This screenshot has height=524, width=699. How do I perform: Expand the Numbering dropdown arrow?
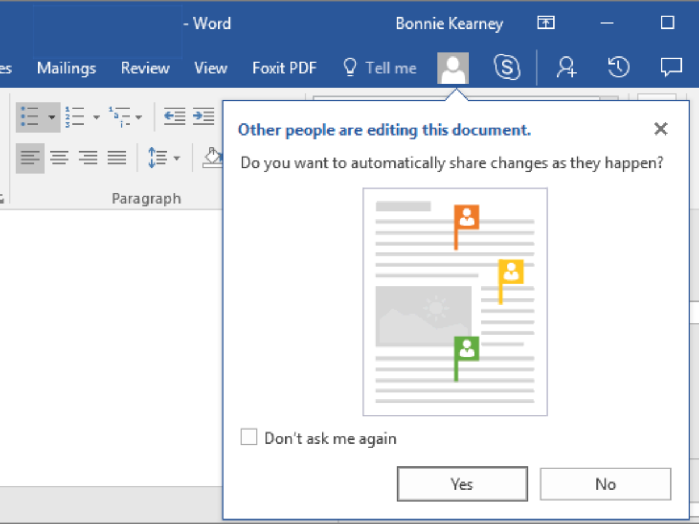tap(96, 117)
